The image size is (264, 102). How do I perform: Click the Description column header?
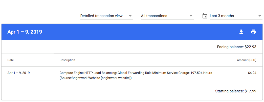pos(67,60)
